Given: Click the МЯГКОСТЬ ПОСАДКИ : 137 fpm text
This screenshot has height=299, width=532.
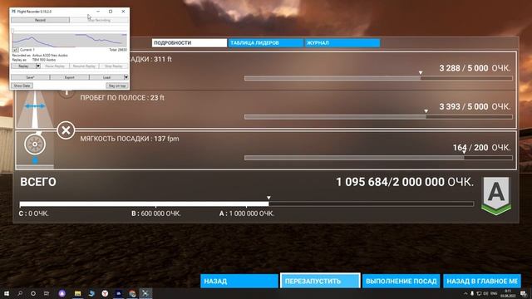Looking at the screenshot, I should coord(130,139).
